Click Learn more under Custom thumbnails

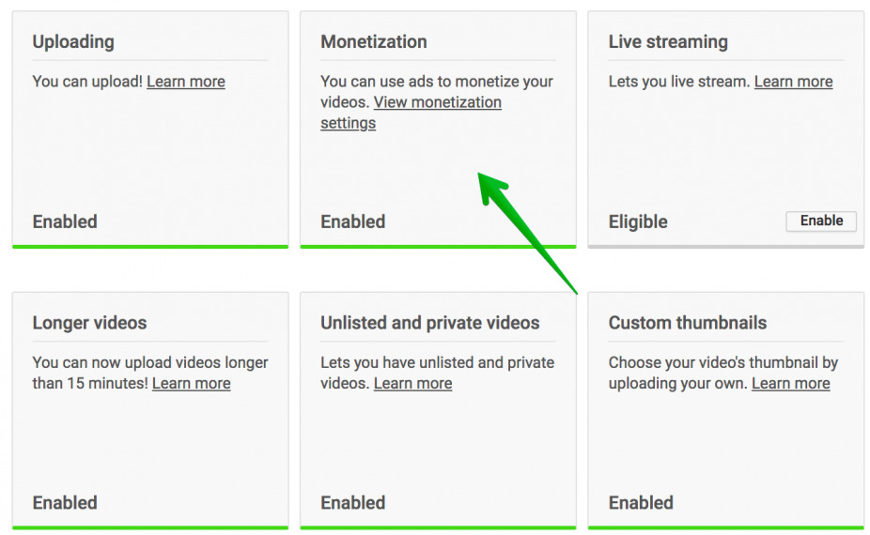(x=790, y=383)
